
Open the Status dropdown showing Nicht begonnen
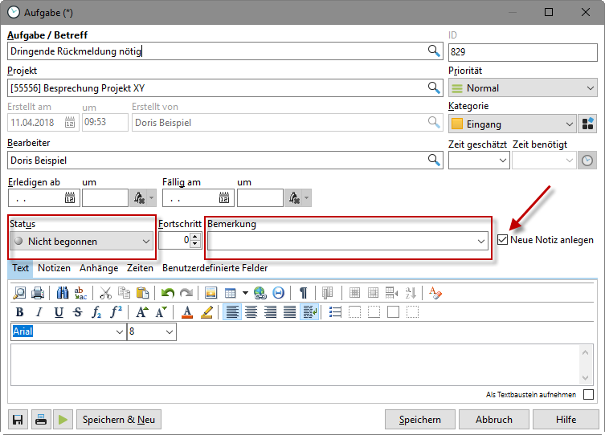pyautogui.click(x=83, y=241)
